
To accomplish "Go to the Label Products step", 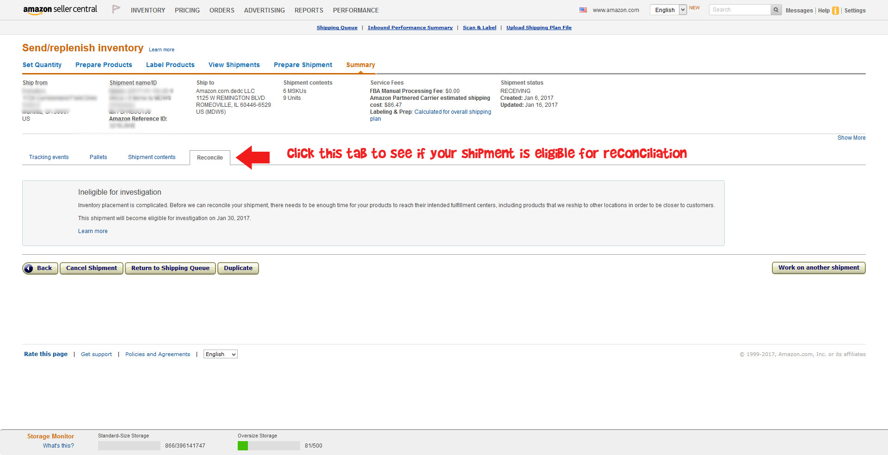I will [x=170, y=65].
